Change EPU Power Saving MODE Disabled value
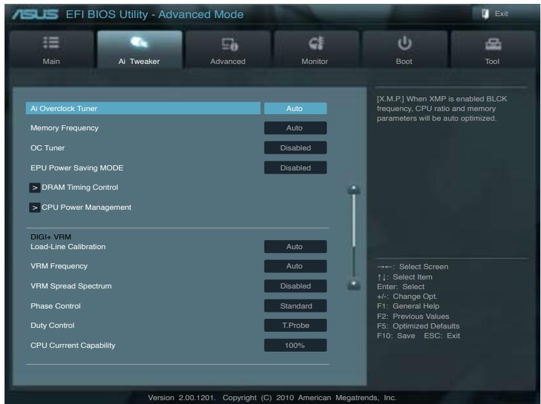The image size is (541, 404). (295, 168)
